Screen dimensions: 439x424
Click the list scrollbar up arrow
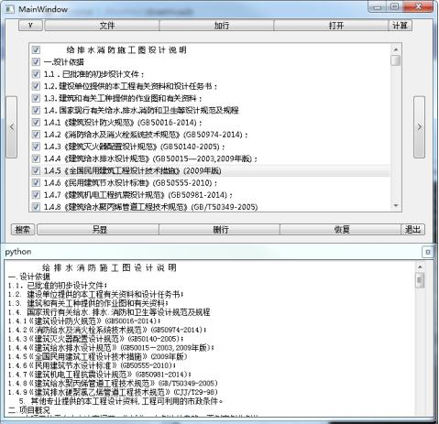coord(396,49)
